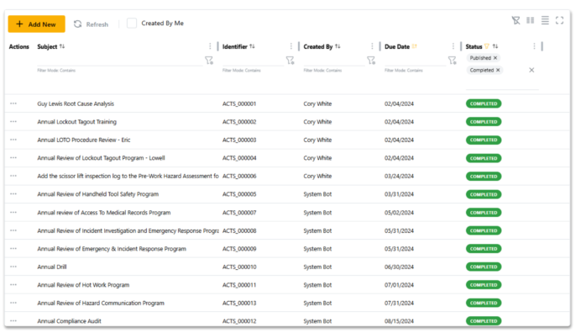The image size is (581, 333).
Task: Click the Due Date filter input field
Action: tap(415, 61)
